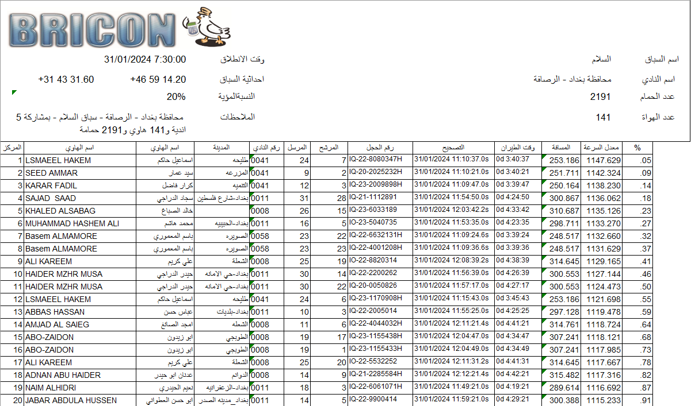Click the launch time 31/01/2024 7:30:00 cell
The height and width of the screenshot is (406, 691).
(145, 60)
